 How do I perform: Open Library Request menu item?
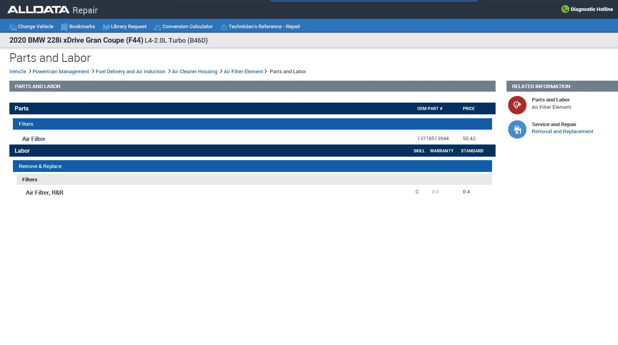129,27
